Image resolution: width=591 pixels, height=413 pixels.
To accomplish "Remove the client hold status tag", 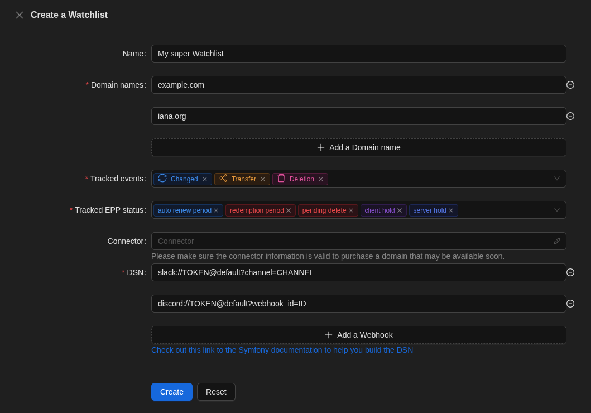I will coord(400,210).
